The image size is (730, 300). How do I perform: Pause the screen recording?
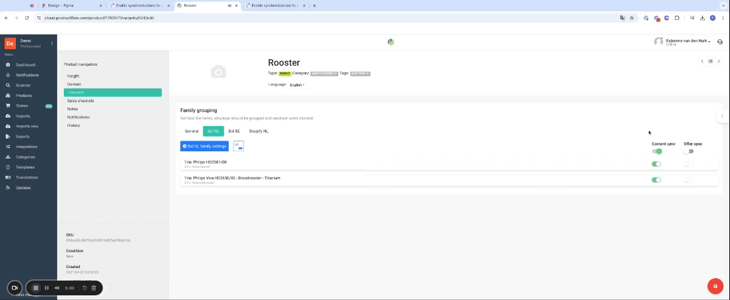click(47, 288)
